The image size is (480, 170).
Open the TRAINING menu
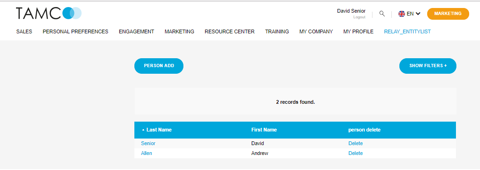pyautogui.click(x=277, y=31)
